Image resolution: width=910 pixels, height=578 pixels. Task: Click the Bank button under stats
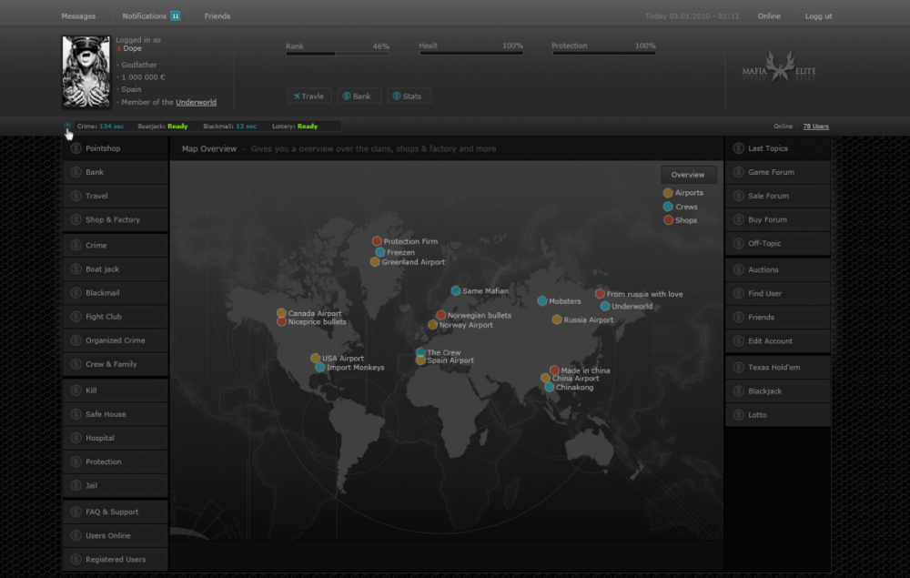pos(359,96)
